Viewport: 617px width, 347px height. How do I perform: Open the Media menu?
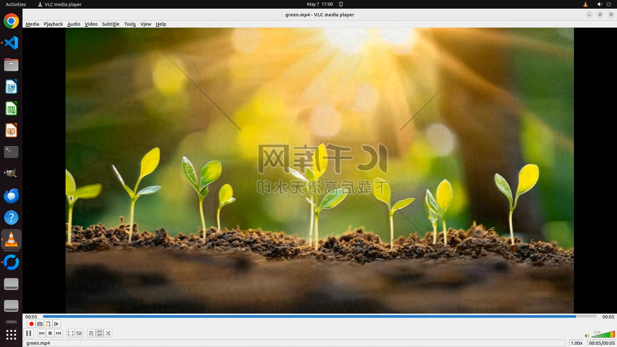(32, 24)
